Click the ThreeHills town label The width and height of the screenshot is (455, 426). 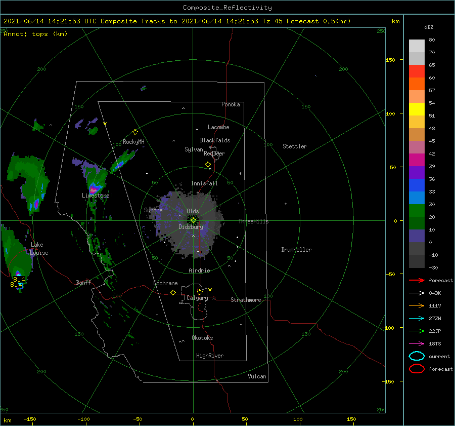coord(253,221)
